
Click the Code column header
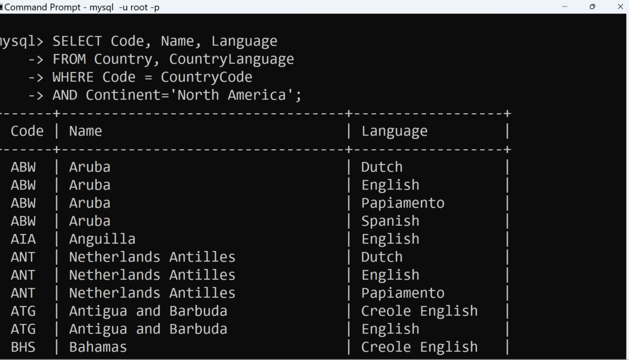(27, 131)
